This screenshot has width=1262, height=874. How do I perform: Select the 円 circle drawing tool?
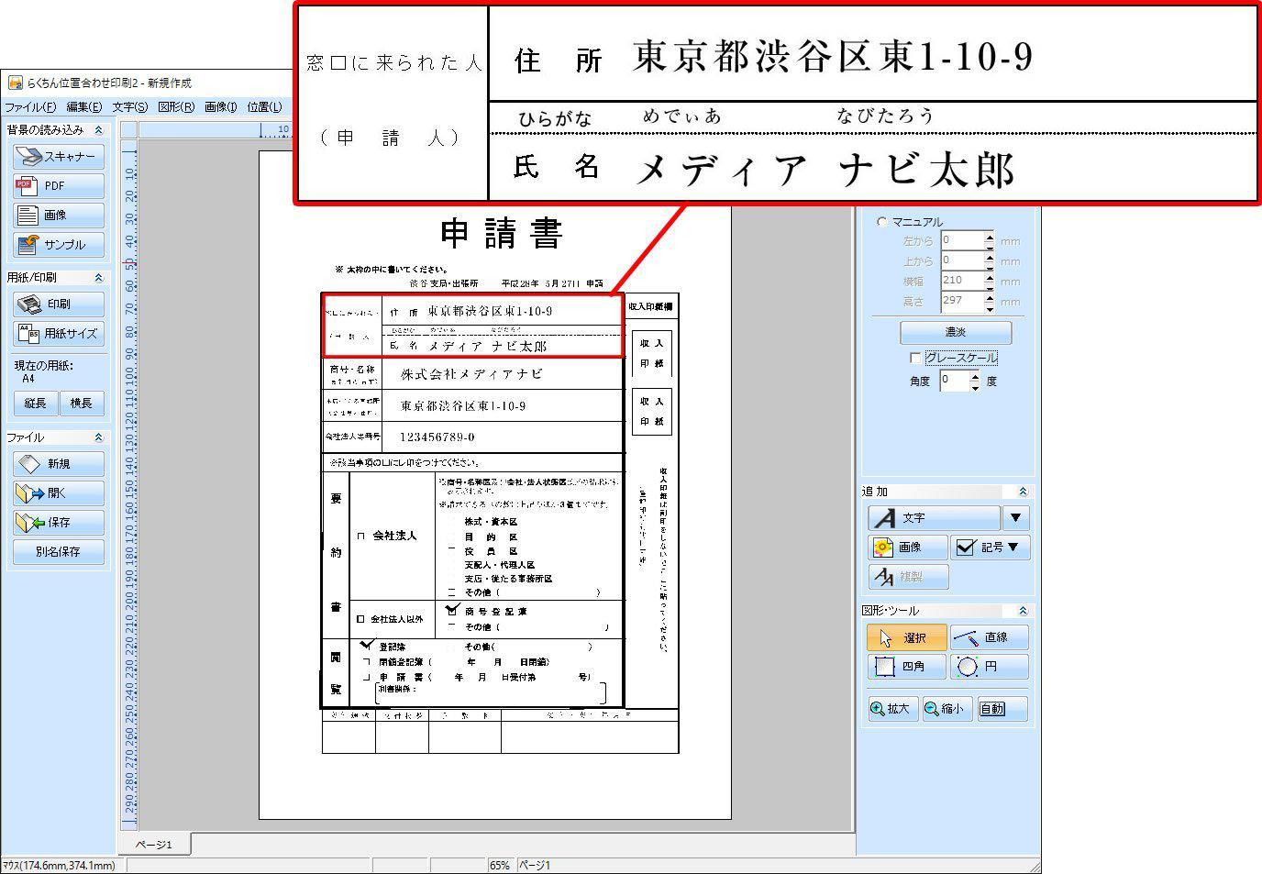click(990, 667)
